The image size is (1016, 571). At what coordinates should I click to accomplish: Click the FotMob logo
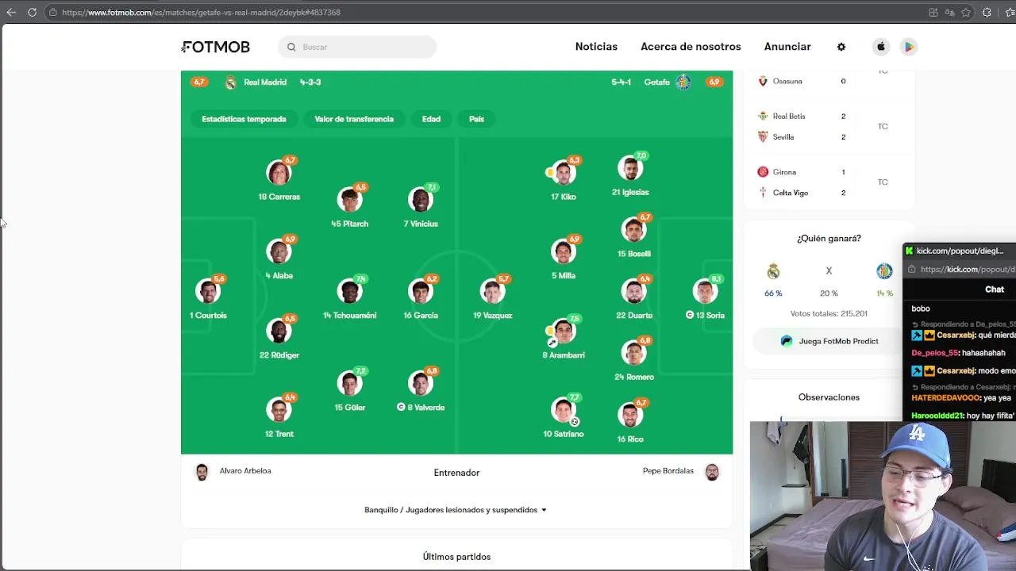coord(216,47)
